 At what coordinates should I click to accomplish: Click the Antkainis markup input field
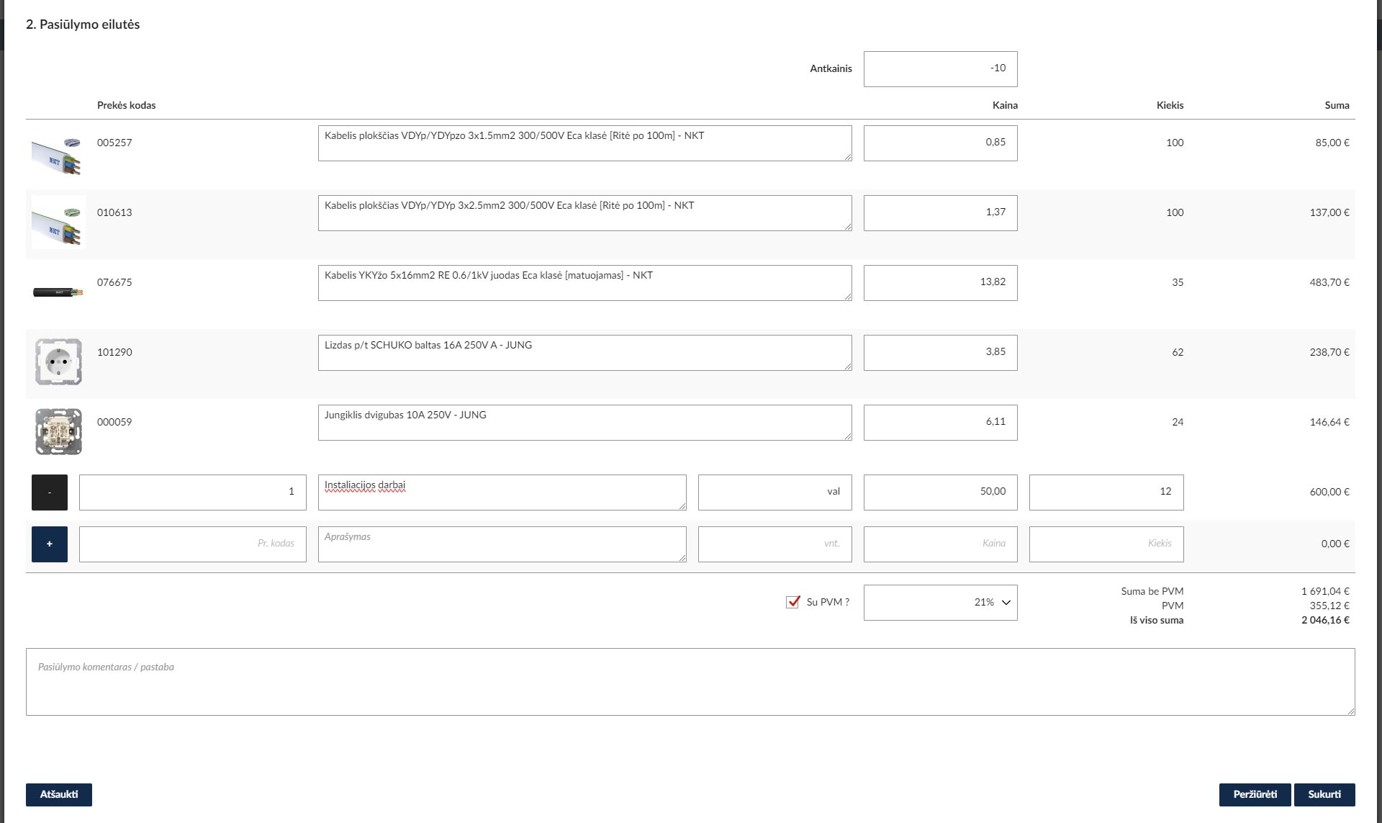click(x=940, y=69)
